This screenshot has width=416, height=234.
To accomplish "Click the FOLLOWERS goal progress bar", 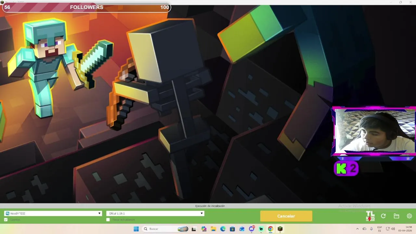I will pos(86,7).
